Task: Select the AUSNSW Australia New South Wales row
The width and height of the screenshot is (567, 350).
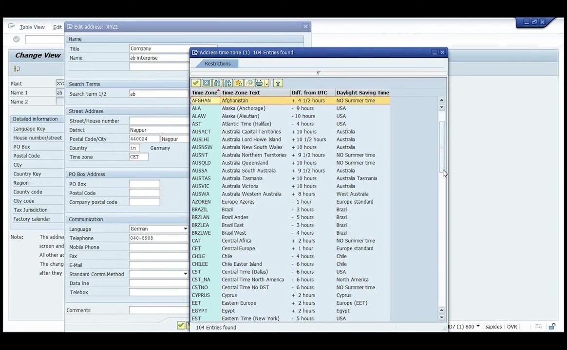Action: [x=290, y=147]
